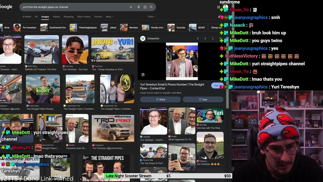Click the Google logo
This screenshot has height=182, width=323.
pyautogui.click(x=6, y=7)
